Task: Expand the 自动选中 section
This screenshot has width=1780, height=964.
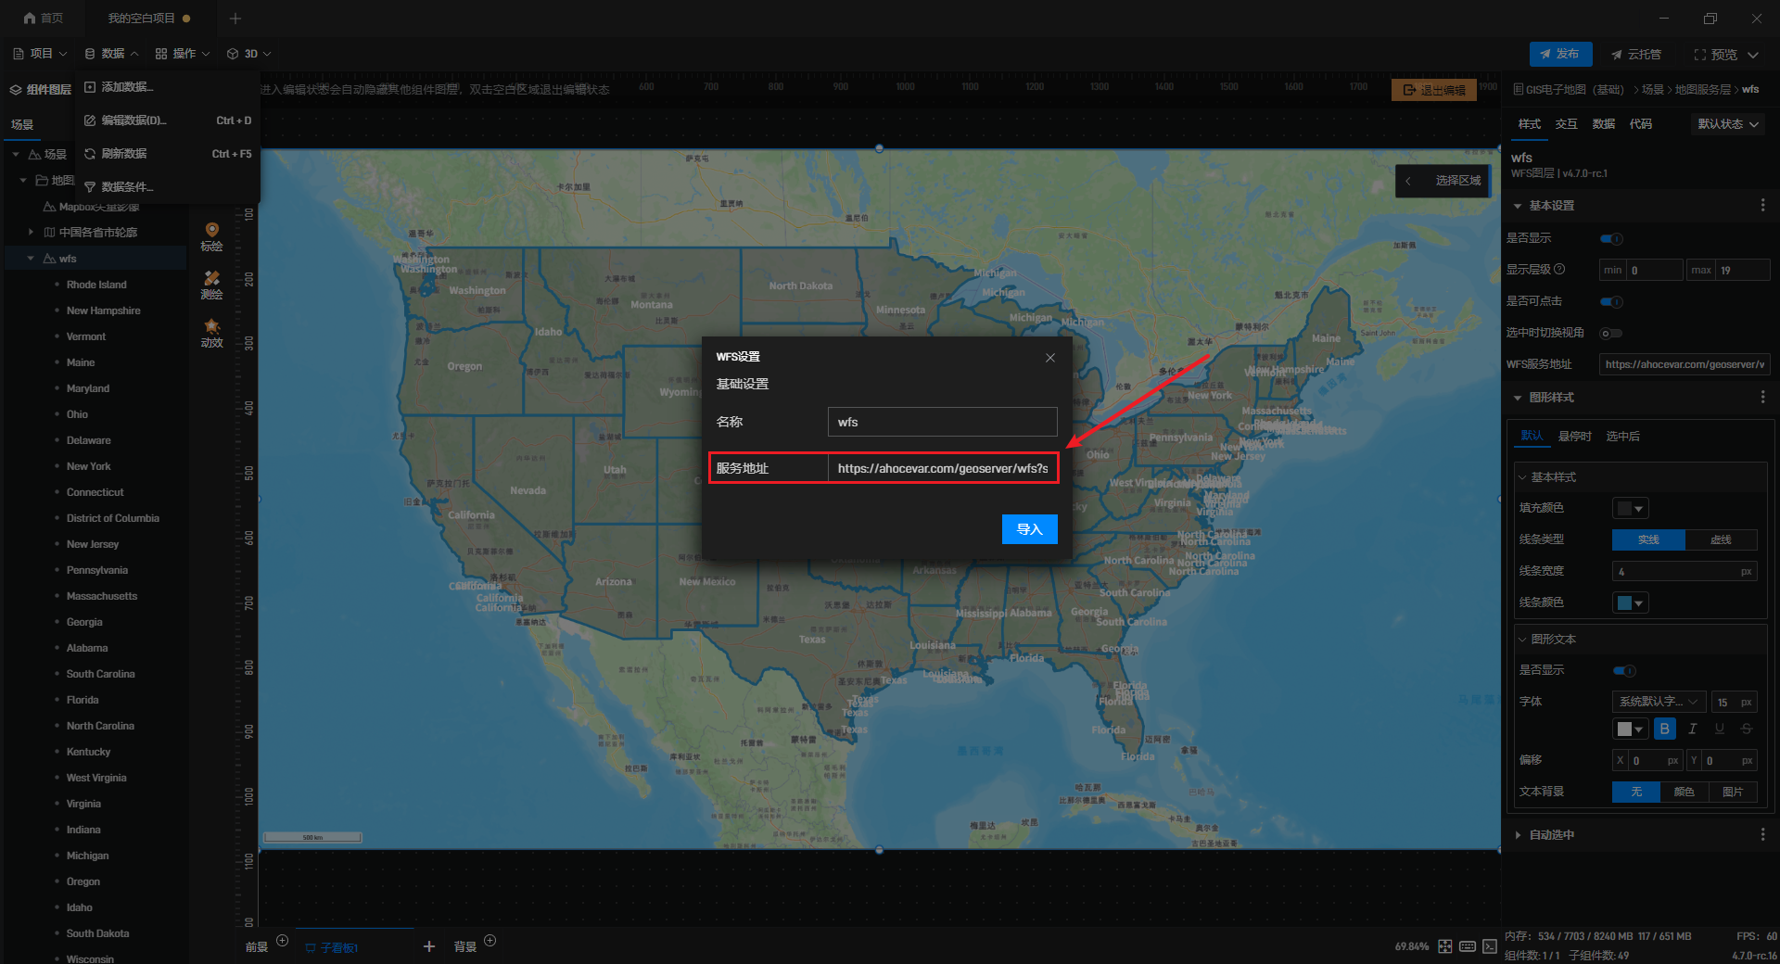Action: click(x=1518, y=835)
